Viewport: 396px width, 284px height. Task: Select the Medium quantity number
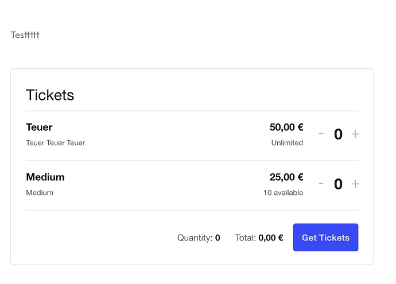tap(338, 184)
